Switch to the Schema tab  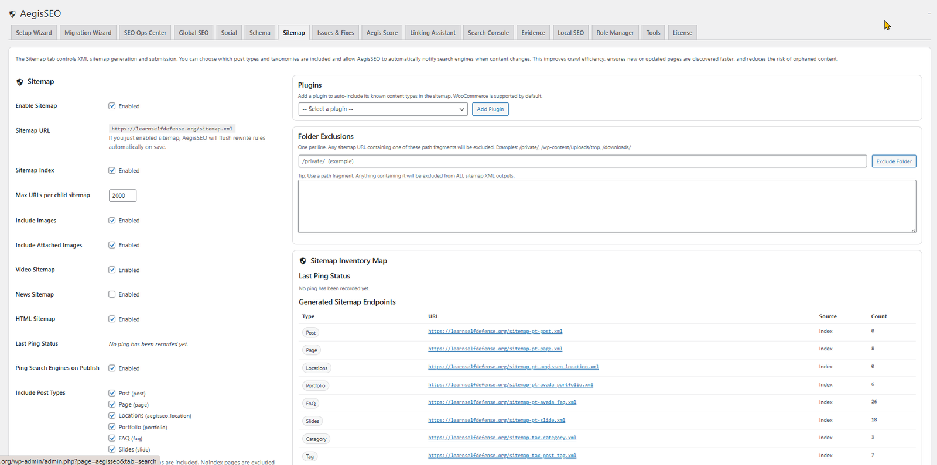click(x=260, y=33)
